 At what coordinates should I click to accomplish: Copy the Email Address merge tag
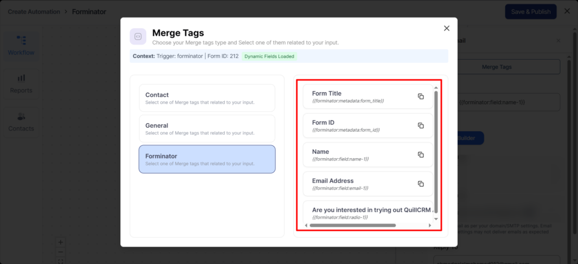click(x=421, y=184)
